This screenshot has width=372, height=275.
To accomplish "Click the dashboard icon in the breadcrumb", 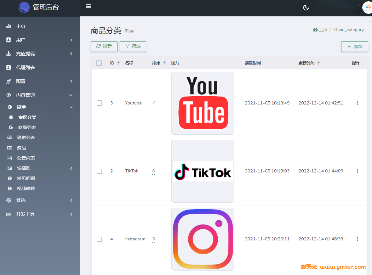I will tap(315, 30).
